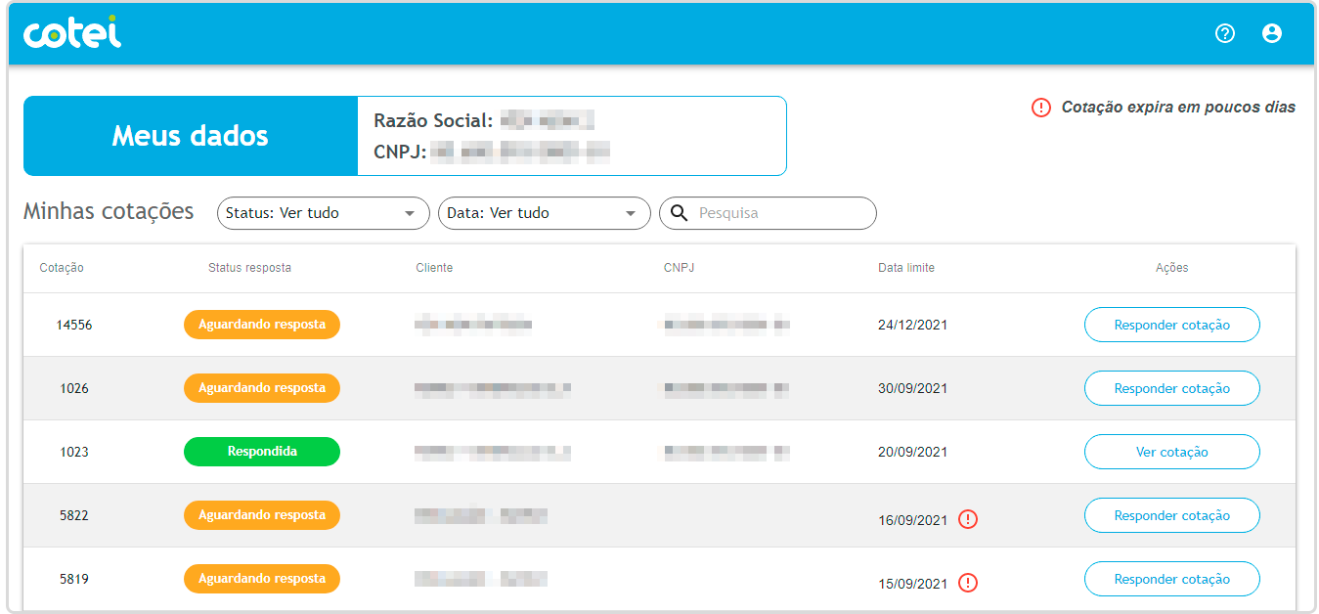The height and width of the screenshot is (614, 1319).
Task: Click the Data limite column header
Action: coord(905,268)
